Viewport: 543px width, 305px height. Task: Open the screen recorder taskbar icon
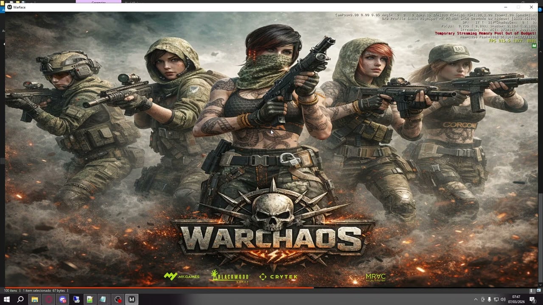(118, 299)
